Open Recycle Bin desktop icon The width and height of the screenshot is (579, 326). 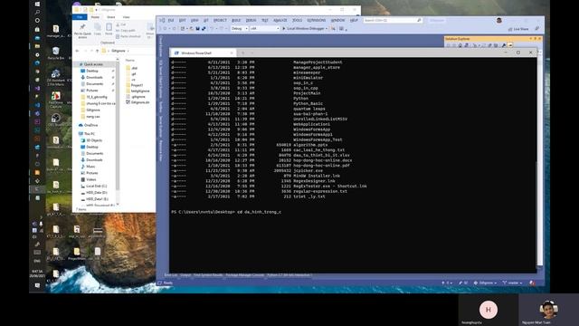point(56,53)
